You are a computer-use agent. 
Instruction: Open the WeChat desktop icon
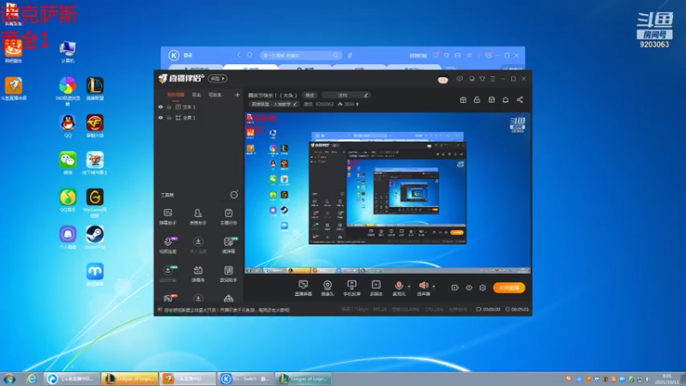tap(68, 163)
